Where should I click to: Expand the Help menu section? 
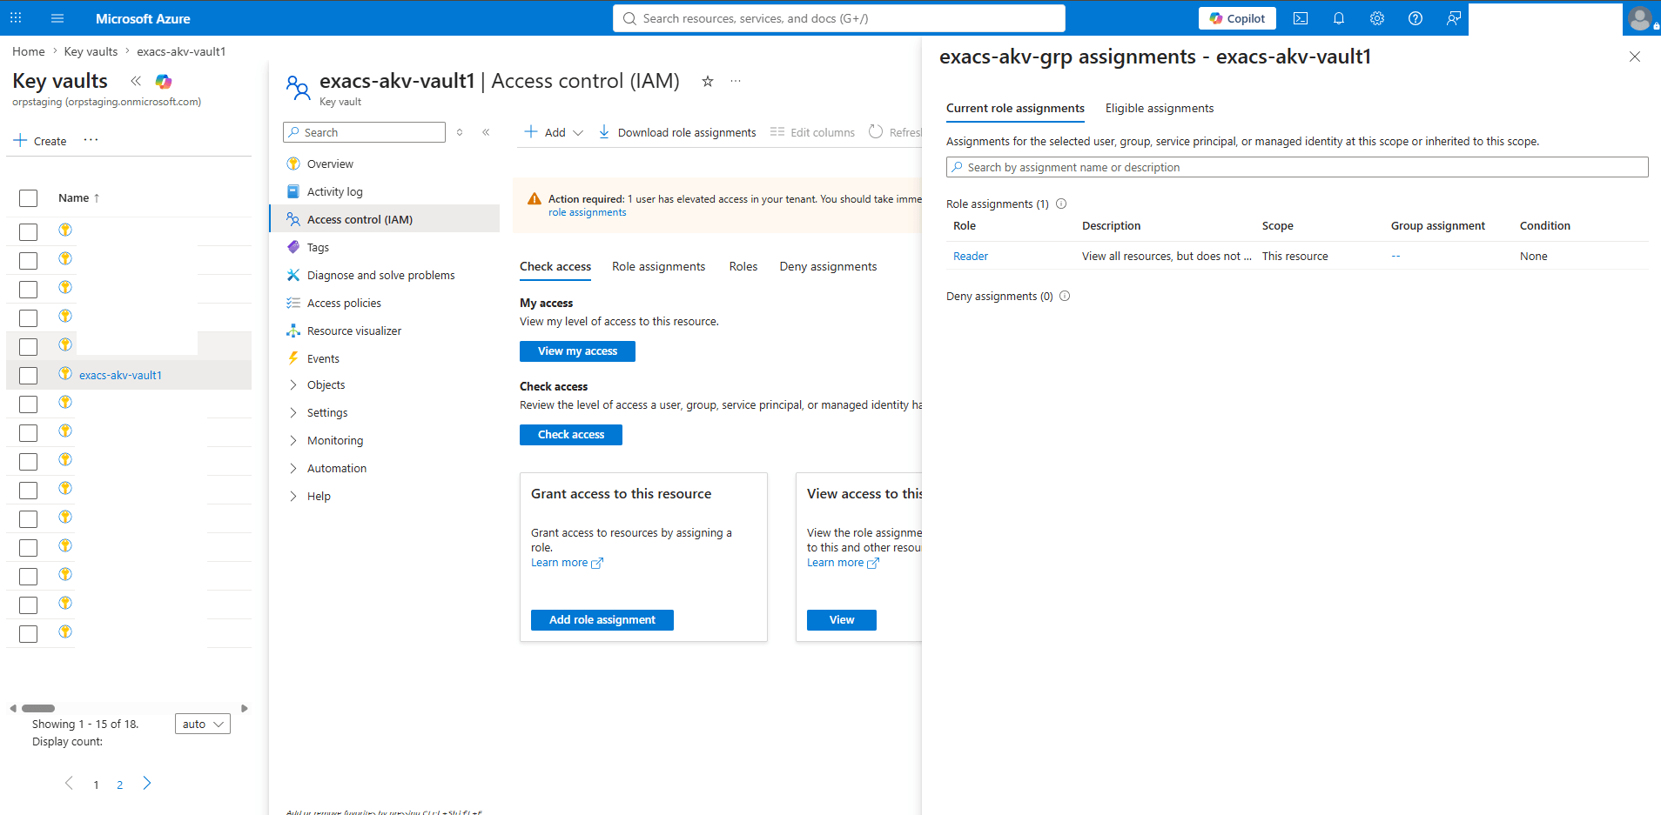point(293,496)
